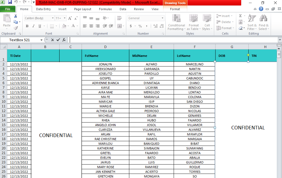Image resolution: width=282 pixels, height=178 pixels.
Task: Click the Fill down arrow icon
Action: click(240, 22)
